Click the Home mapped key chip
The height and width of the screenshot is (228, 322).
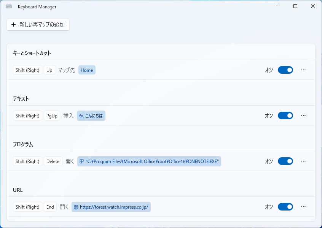coord(87,70)
